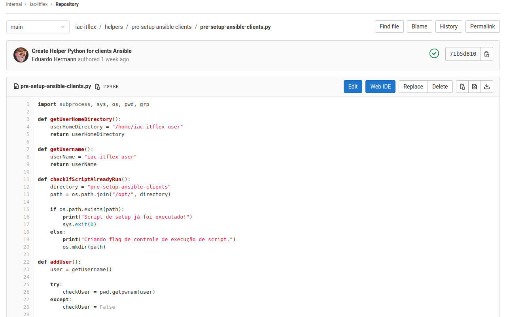Open the Blame view
This screenshot has height=317, width=507.
(x=419, y=26)
